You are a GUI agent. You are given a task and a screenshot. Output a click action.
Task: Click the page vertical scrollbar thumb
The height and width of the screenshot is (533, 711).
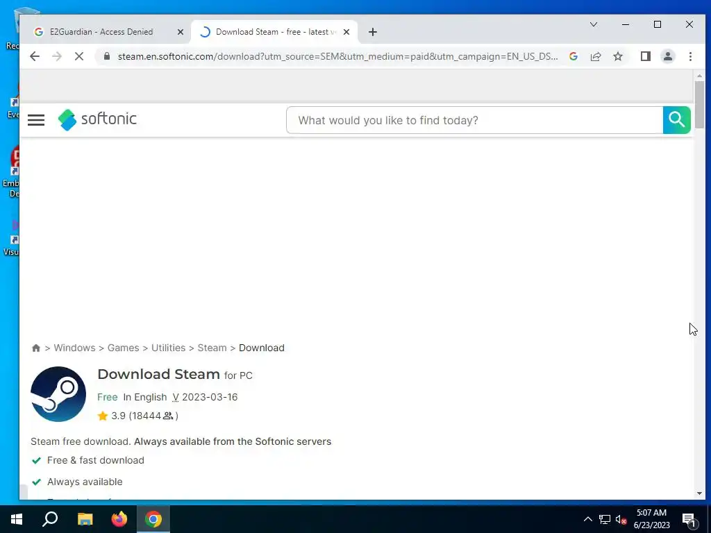[x=699, y=104]
